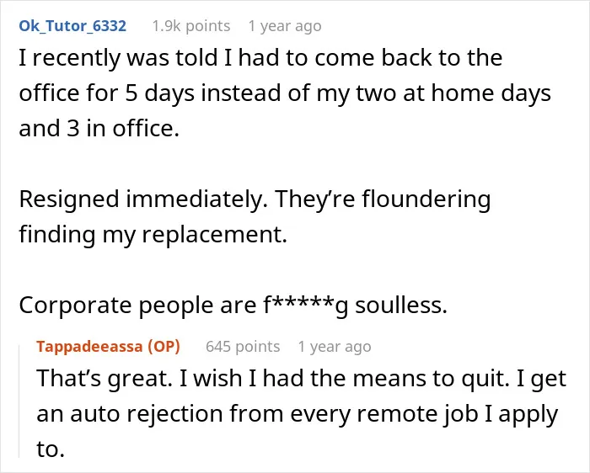
Task: Click the timestamp beside 1.9k points
Action: click(285, 26)
